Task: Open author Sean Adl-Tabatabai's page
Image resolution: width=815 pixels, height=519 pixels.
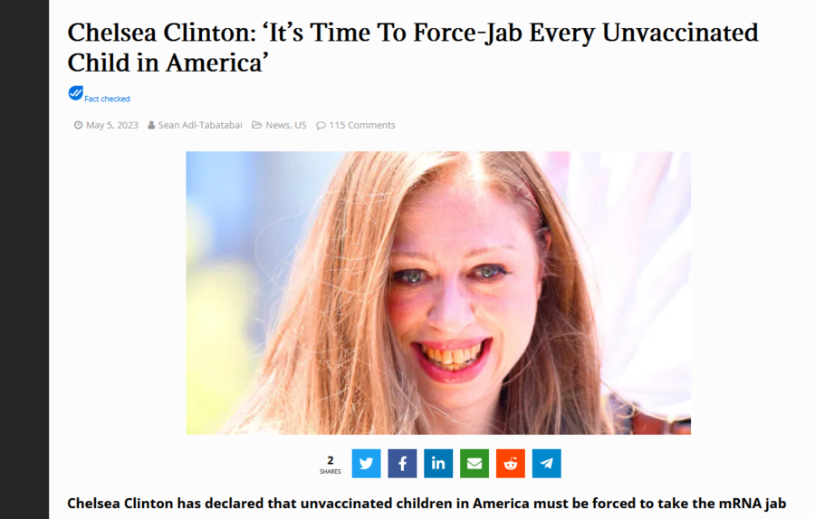Action: coord(200,125)
